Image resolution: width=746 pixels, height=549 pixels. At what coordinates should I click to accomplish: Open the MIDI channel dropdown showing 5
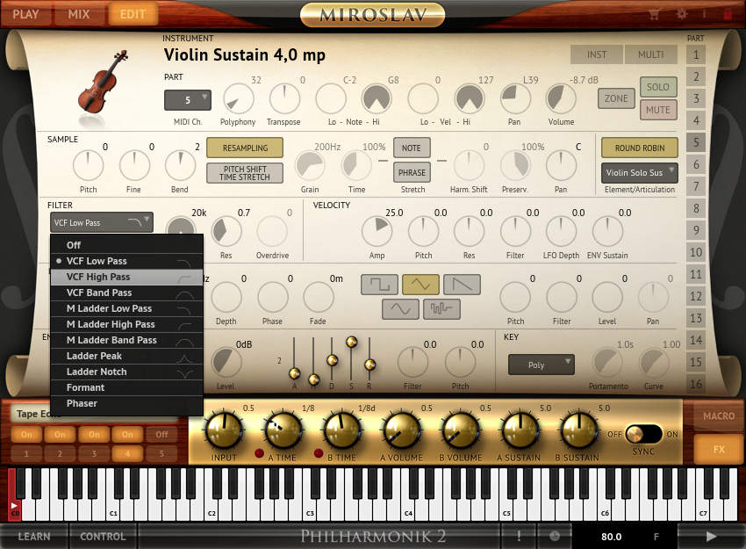[x=188, y=99]
